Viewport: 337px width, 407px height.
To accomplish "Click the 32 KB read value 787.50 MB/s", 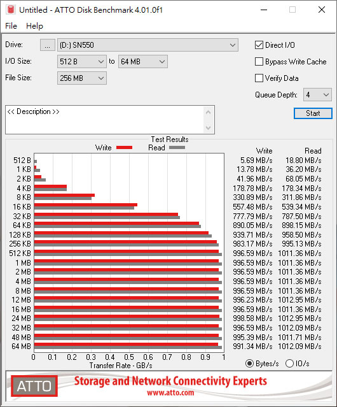I will (x=301, y=216).
